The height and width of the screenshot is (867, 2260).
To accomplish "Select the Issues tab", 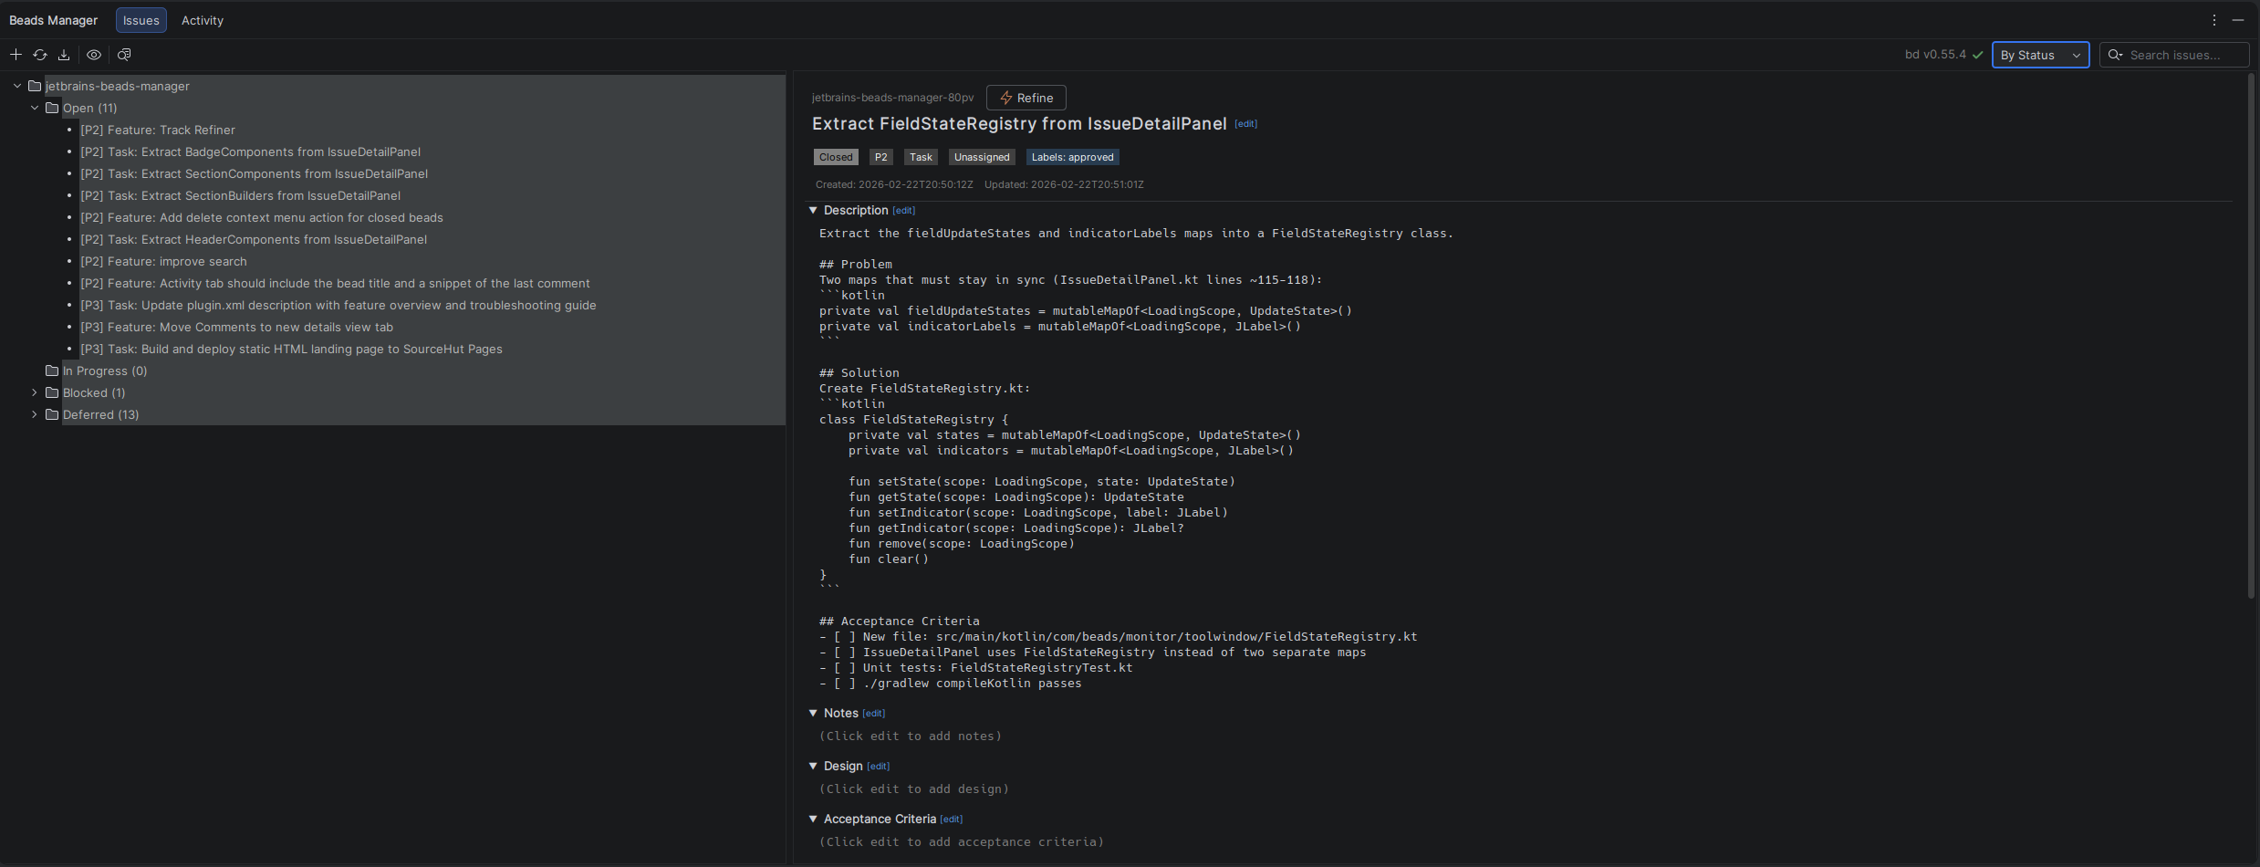I will click(x=141, y=20).
